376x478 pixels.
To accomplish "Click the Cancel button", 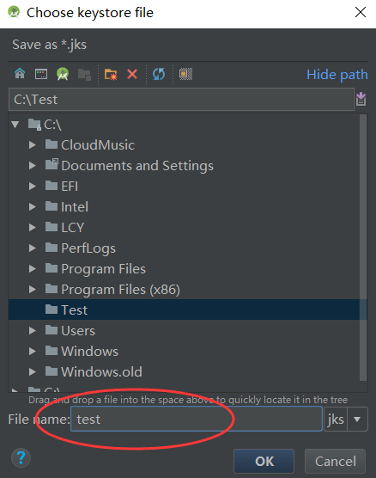I will (335, 461).
